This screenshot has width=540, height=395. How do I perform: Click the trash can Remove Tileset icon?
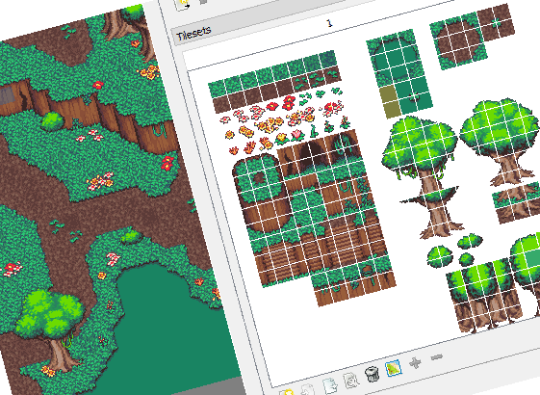point(372,374)
